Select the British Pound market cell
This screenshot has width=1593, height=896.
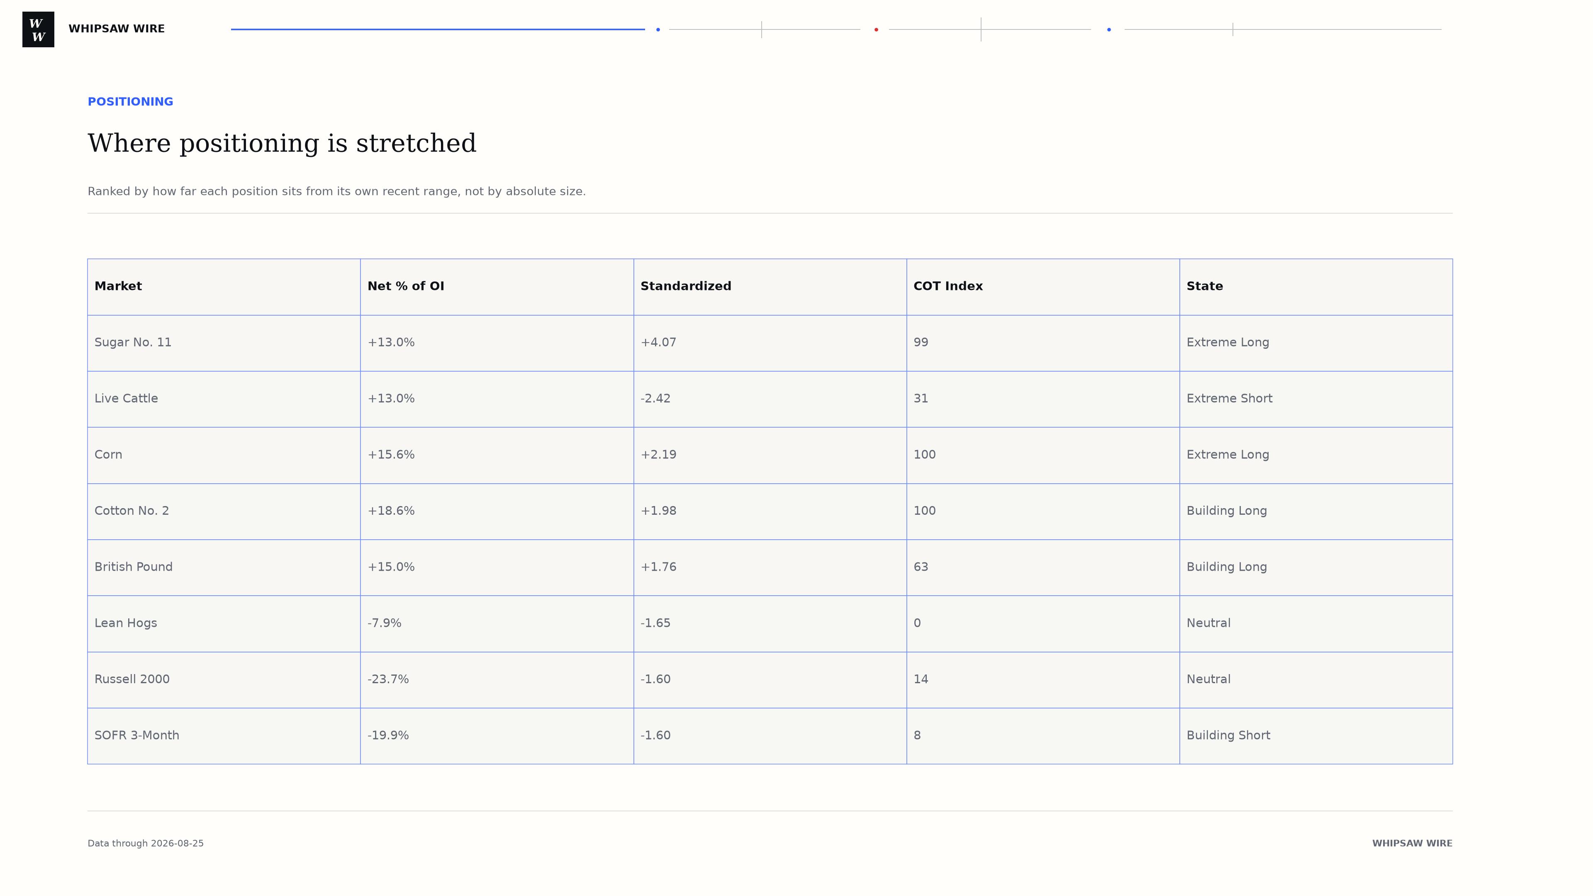tap(224, 567)
